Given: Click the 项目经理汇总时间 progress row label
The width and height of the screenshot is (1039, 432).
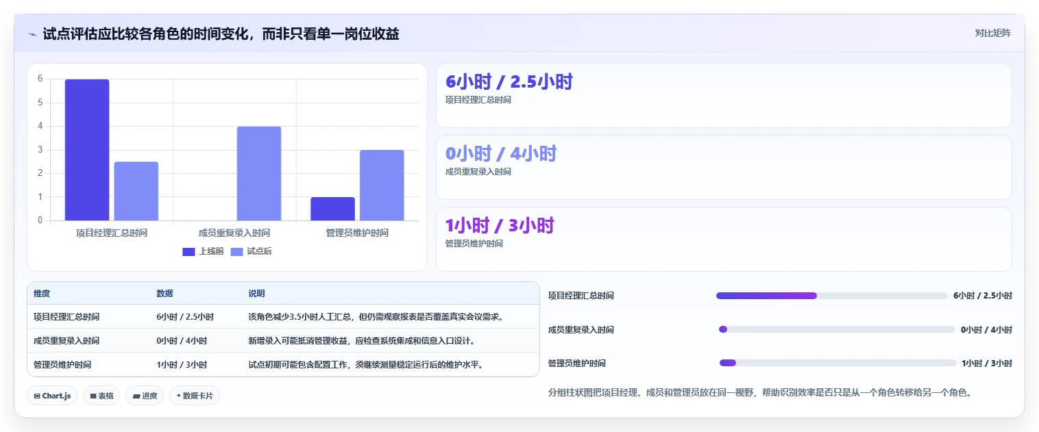Looking at the screenshot, I should [581, 296].
